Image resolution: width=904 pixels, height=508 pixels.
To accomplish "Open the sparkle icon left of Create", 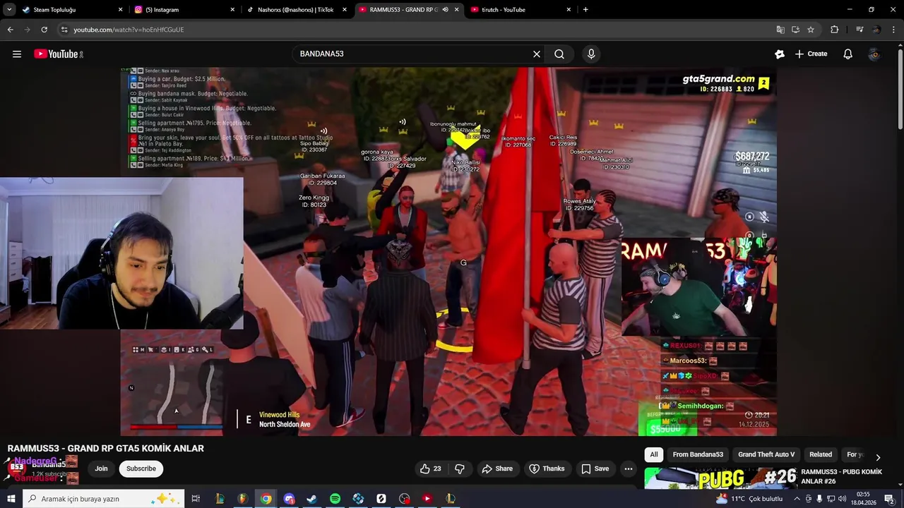I will [780, 54].
